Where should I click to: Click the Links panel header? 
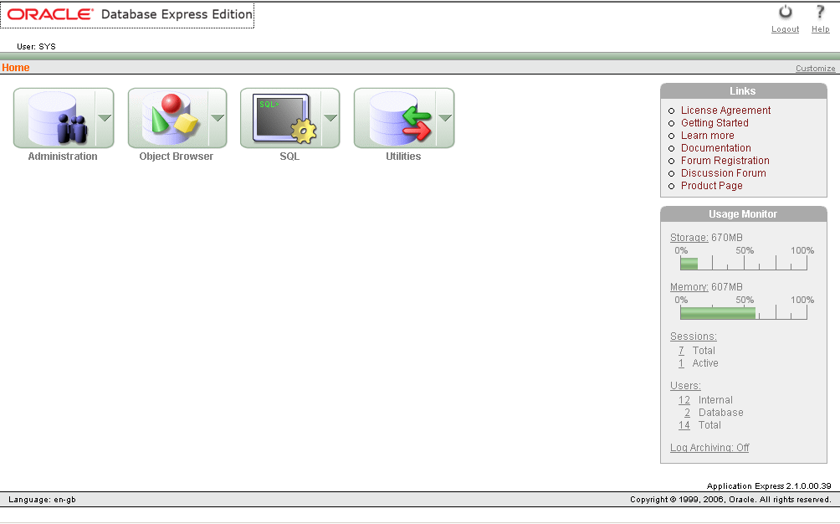pos(744,91)
